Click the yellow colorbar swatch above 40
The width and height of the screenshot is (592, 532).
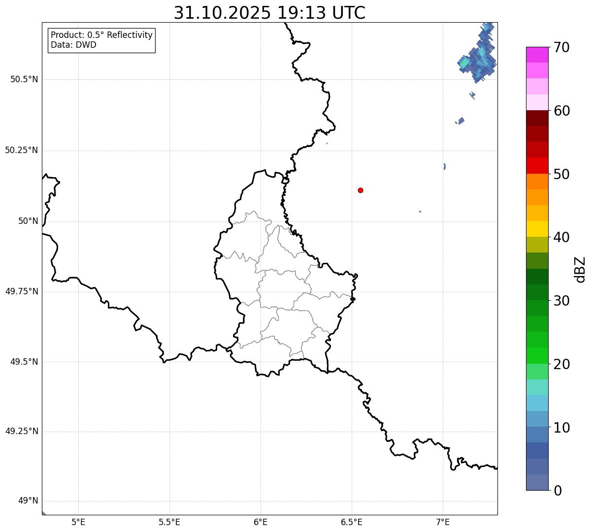tap(537, 229)
